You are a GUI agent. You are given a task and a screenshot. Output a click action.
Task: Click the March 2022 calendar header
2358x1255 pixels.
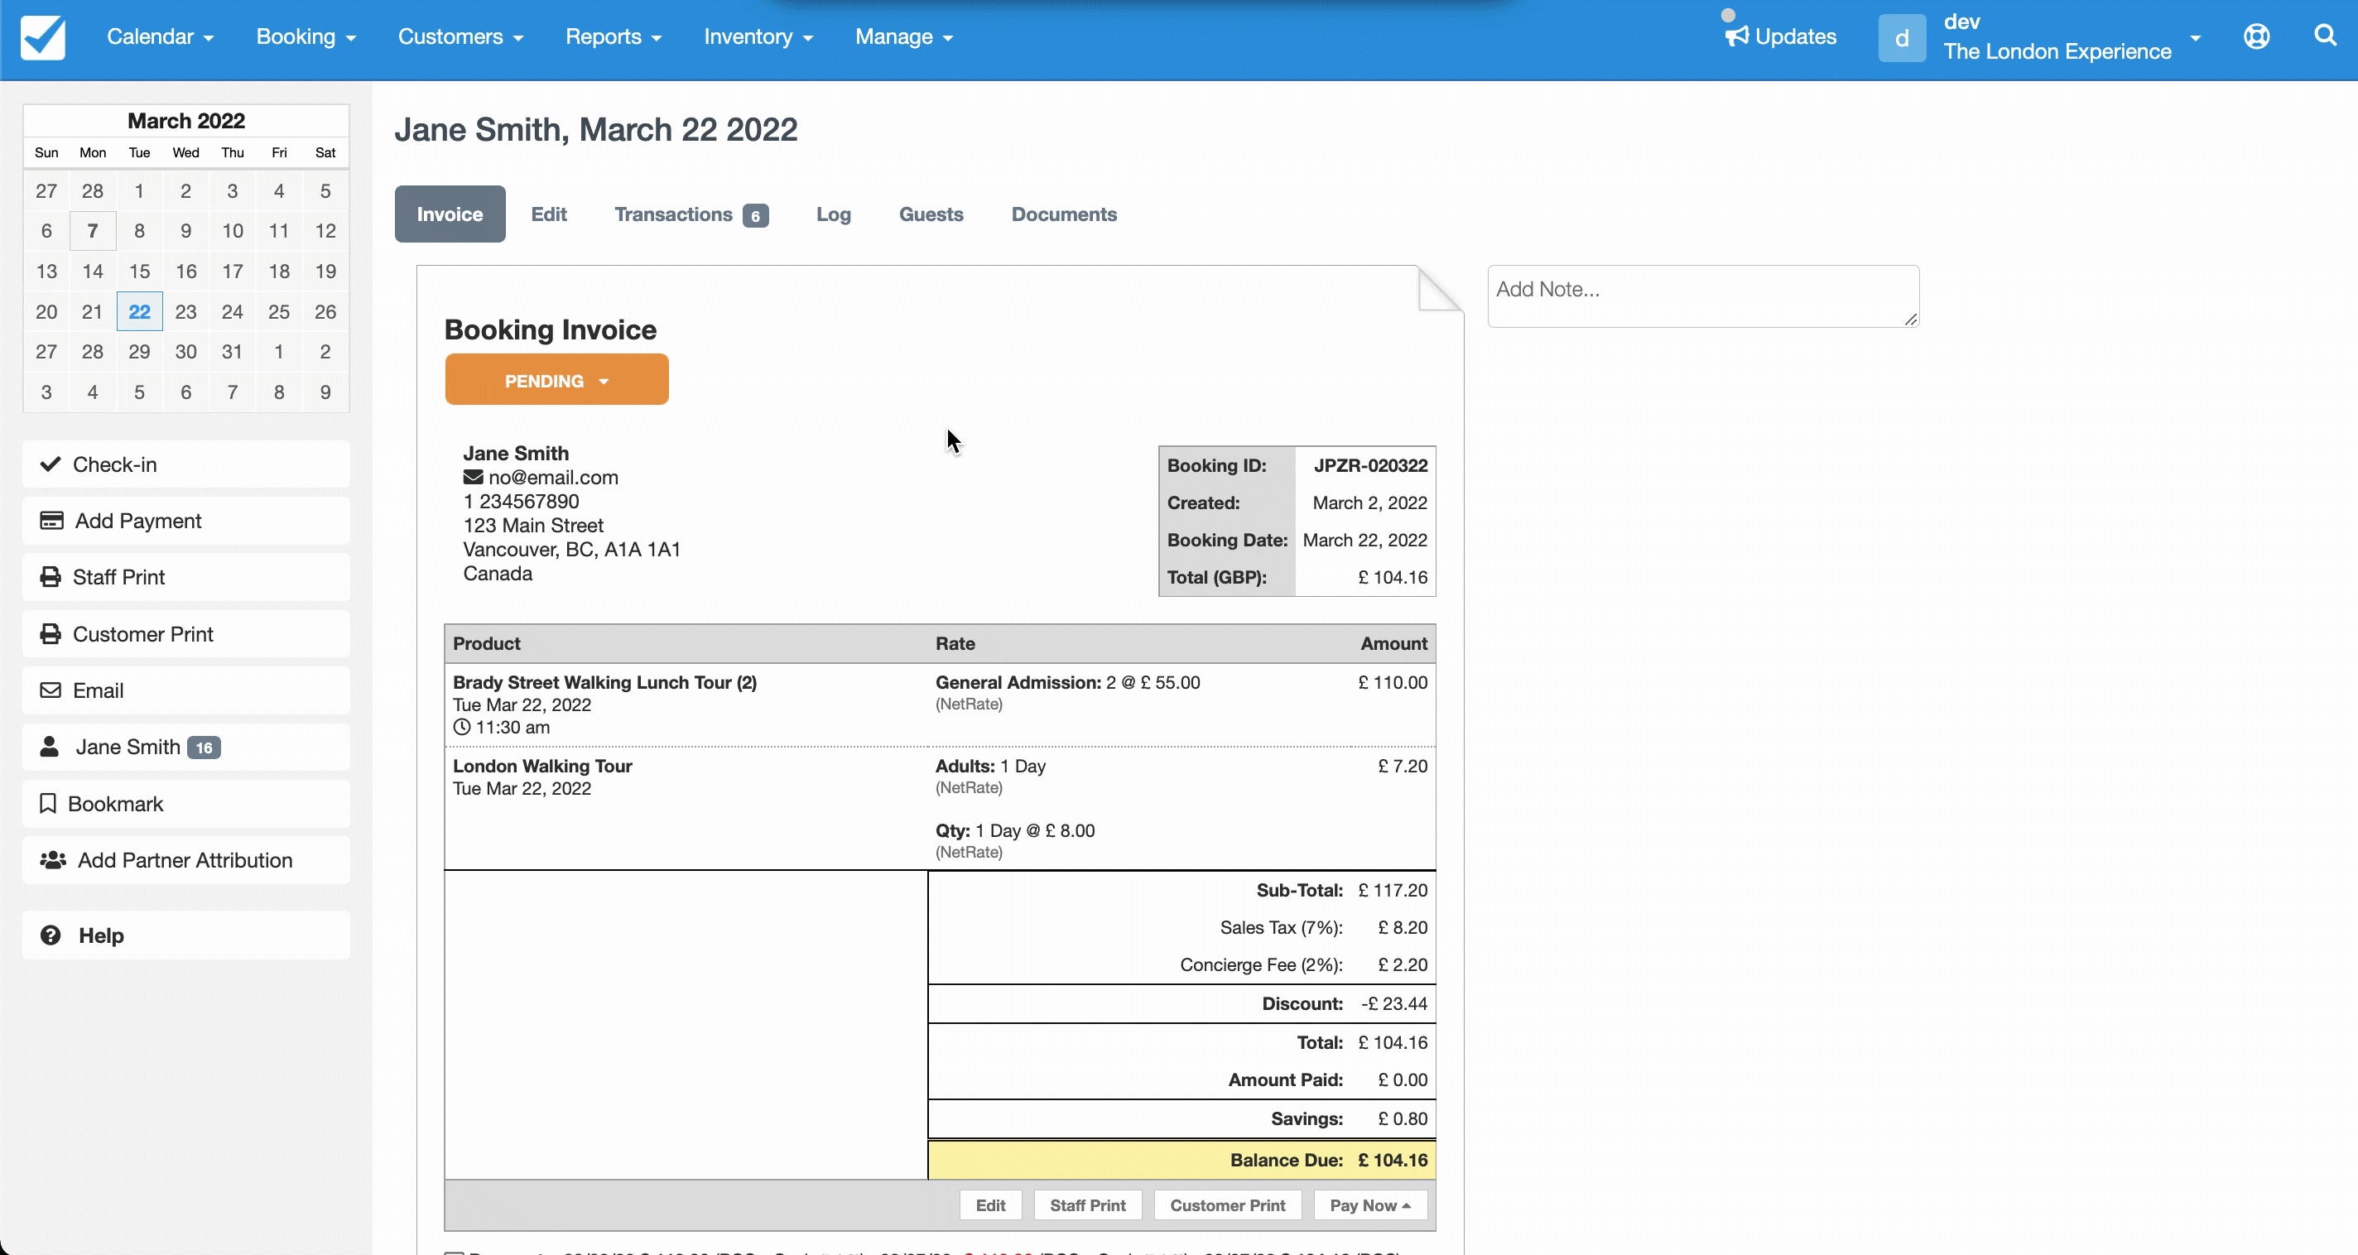pyautogui.click(x=185, y=121)
